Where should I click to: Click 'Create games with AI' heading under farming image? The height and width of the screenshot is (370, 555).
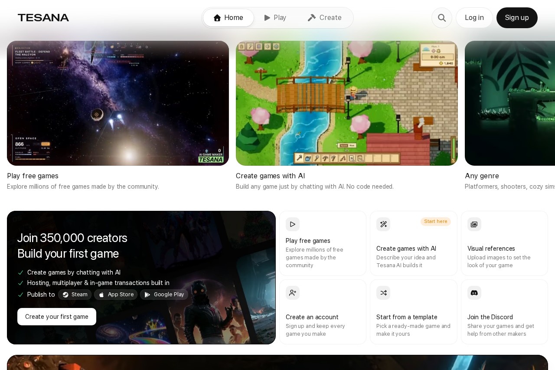point(271,176)
